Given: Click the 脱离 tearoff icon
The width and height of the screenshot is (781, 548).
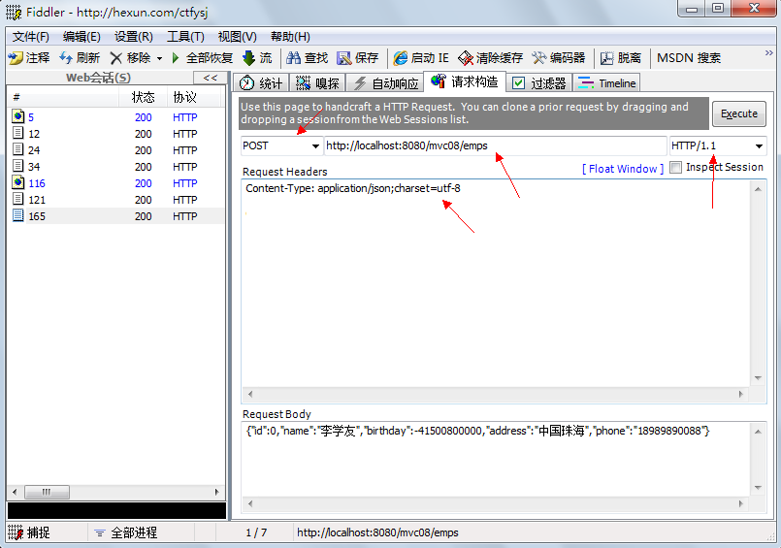Looking at the screenshot, I should (x=606, y=58).
